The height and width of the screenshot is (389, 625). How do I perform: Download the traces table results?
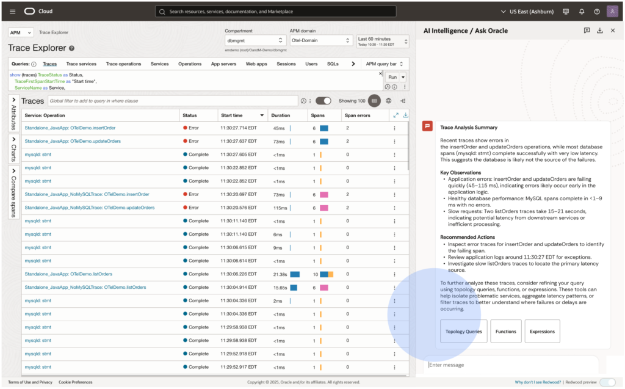(x=406, y=115)
